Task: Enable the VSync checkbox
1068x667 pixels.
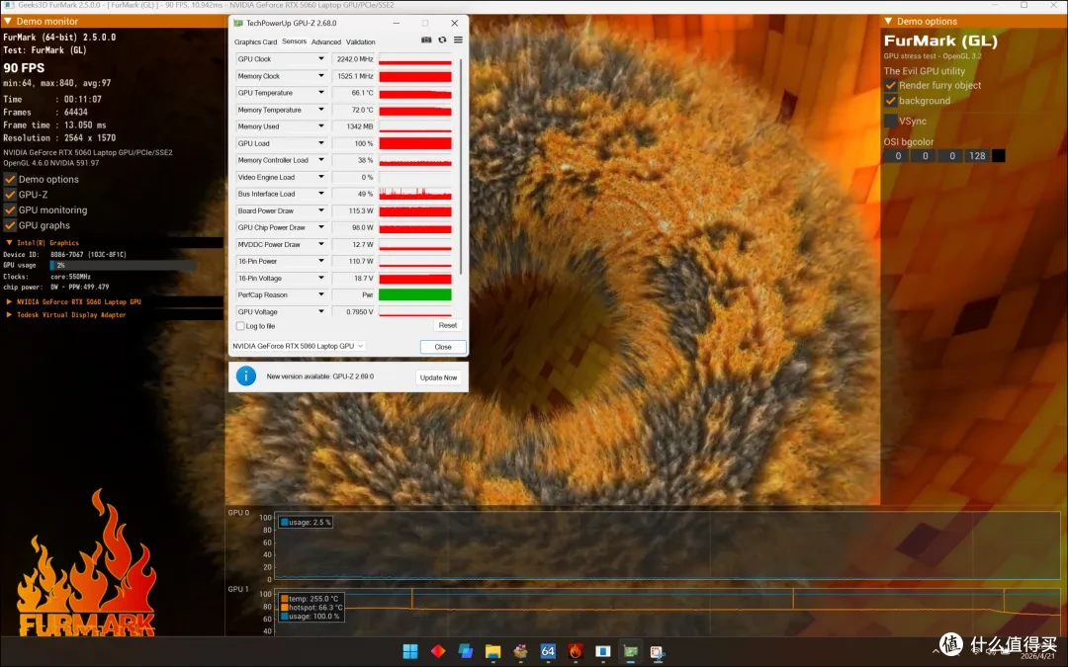Action: coord(890,122)
